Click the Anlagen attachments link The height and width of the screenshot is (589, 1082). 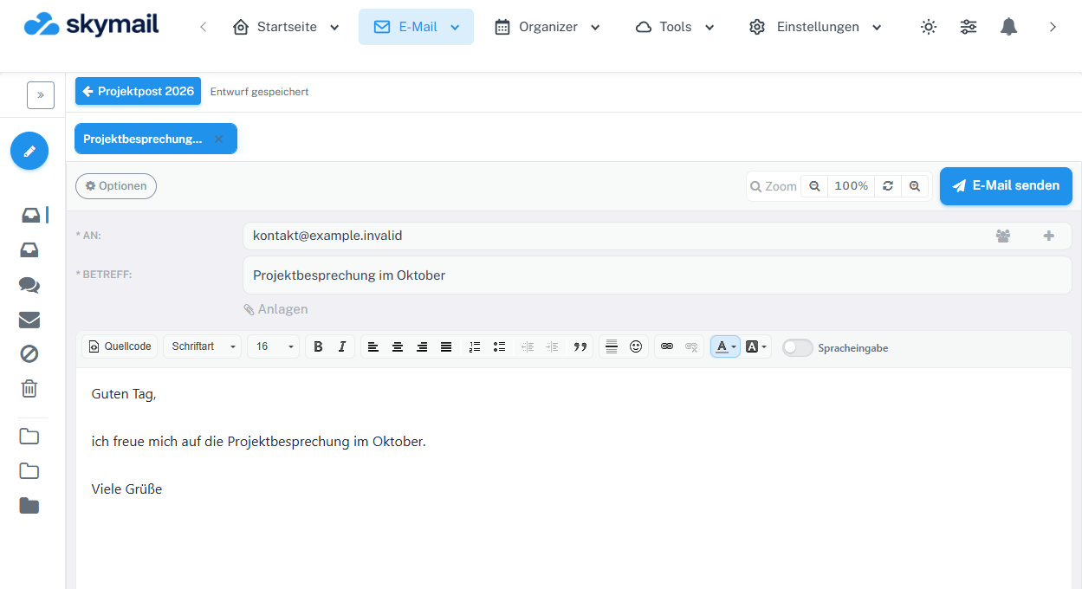tap(275, 309)
